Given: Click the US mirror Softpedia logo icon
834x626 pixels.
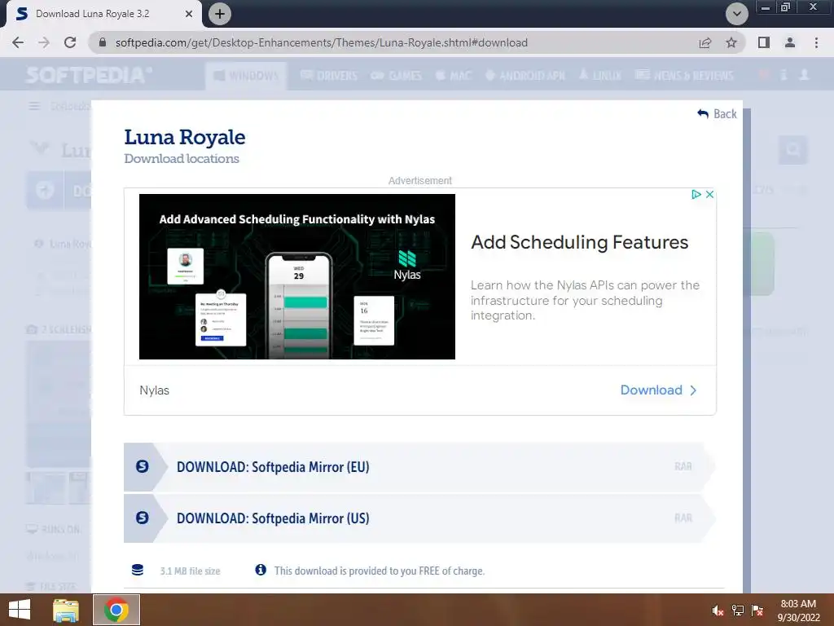Looking at the screenshot, I should (x=142, y=518).
